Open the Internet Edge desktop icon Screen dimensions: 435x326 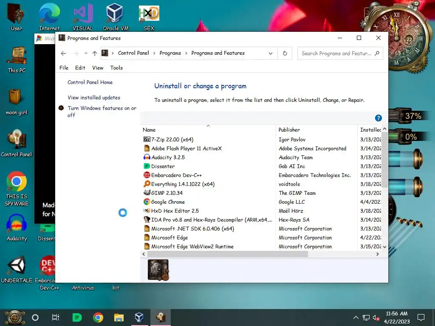[x=49, y=16]
